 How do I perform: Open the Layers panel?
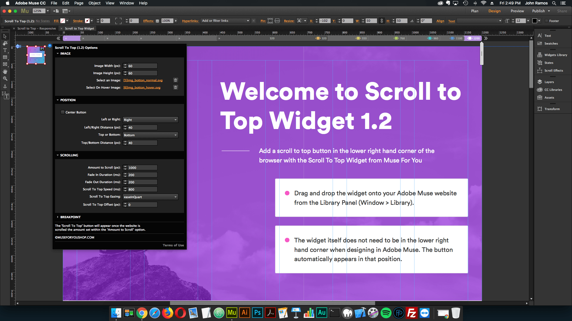(549, 82)
